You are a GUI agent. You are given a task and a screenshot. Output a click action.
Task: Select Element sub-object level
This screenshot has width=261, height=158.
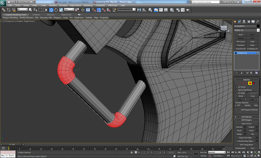(254, 83)
